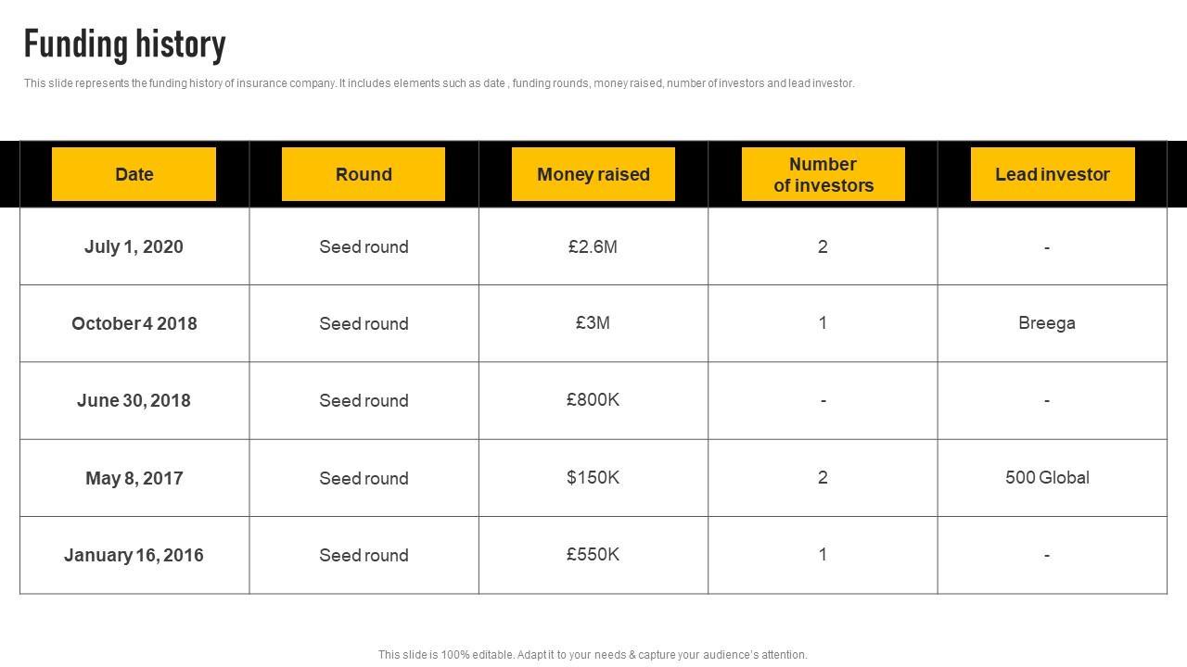Select the £550K amount cell

tap(593, 554)
